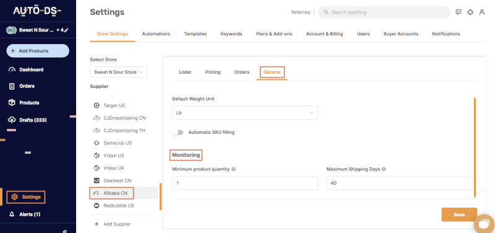The height and width of the screenshot is (233, 495).
Task: Click the Default Weight Unit label
Action: tap(193, 99)
